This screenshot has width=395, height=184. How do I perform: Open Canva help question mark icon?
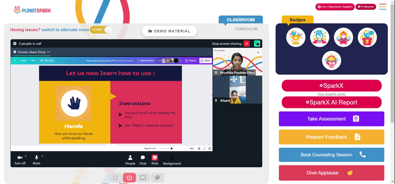click(210, 149)
